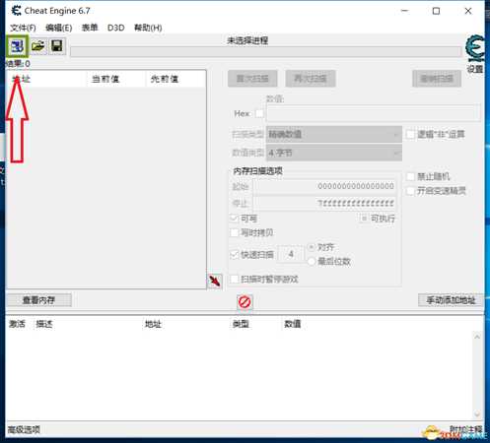Screen dimensions: 490x443
Task: Toggle the 写时拷贝 checkbox
Action: click(235, 232)
